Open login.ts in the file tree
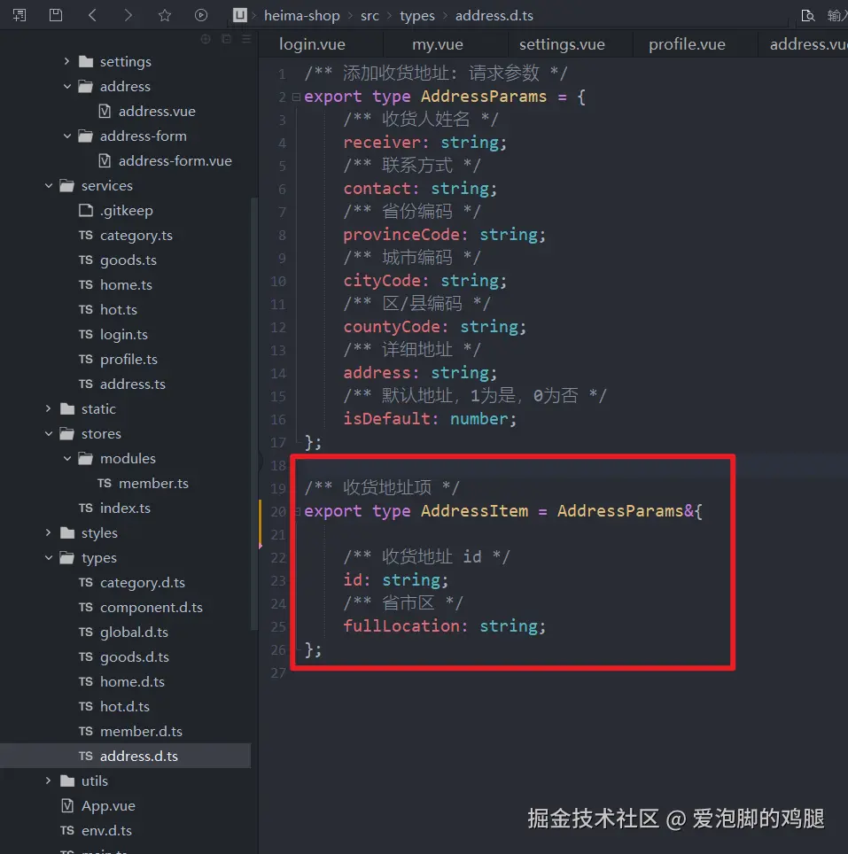Screen dimensions: 848x854 (124, 334)
